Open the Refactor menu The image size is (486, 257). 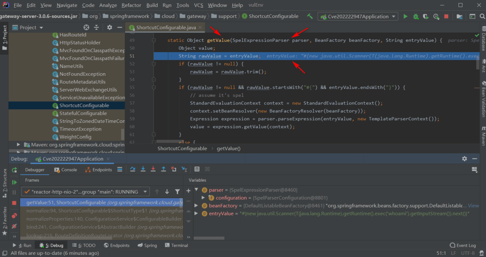[131, 5]
